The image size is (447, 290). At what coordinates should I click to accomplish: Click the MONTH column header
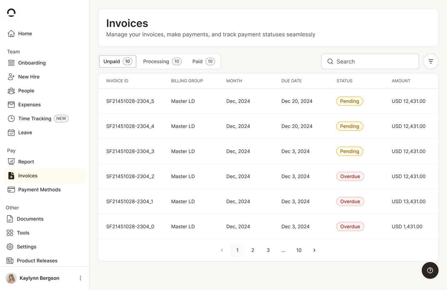pyautogui.click(x=234, y=81)
